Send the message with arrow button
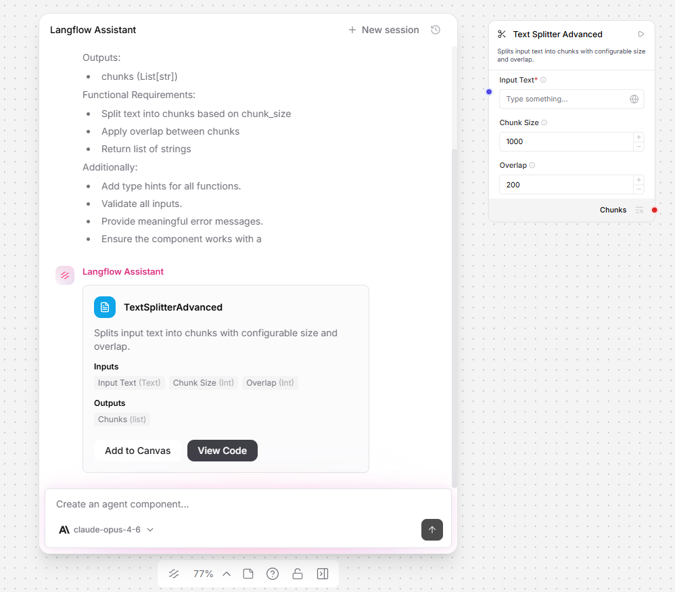 pos(432,530)
